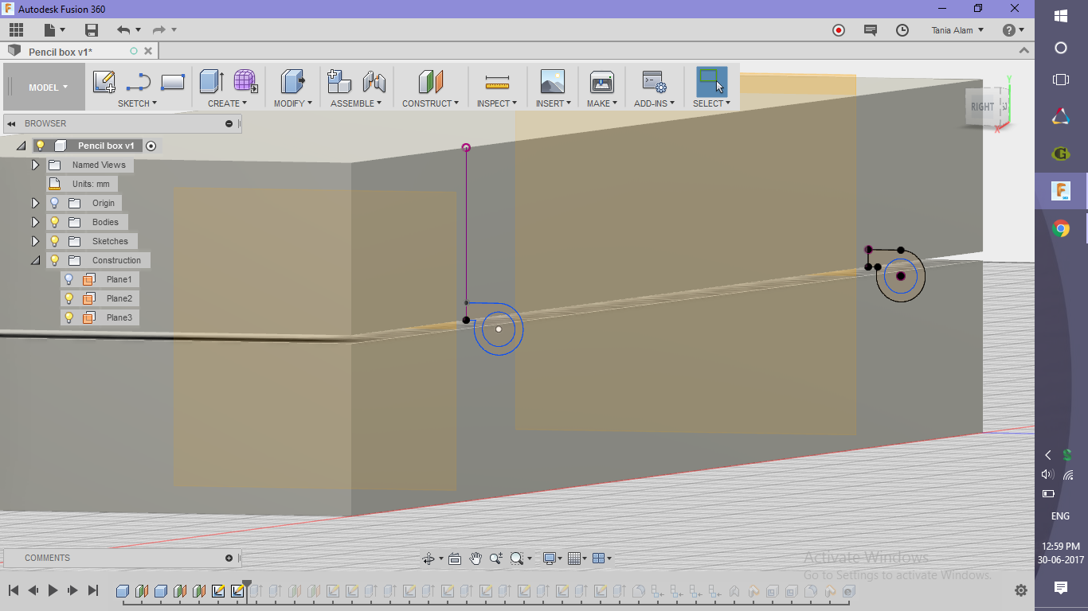1088x611 pixels.
Task: Toggle Plane2 visibility lightbulb
Action: [x=68, y=298]
